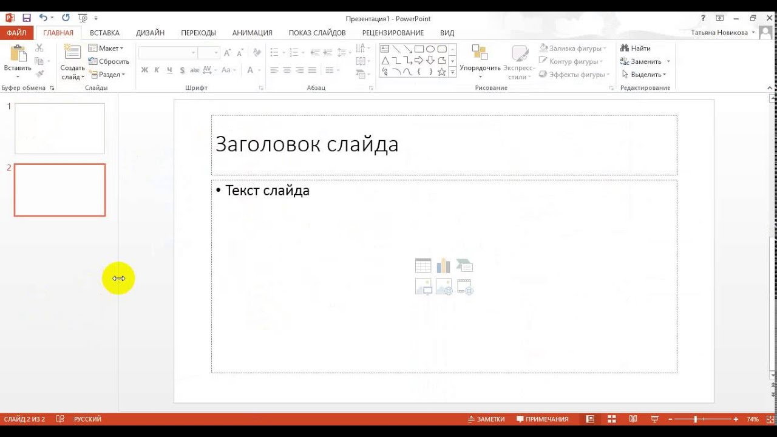Insert SmartArt graphic via placeholder icon
The height and width of the screenshot is (437, 777).
point(464,266)
